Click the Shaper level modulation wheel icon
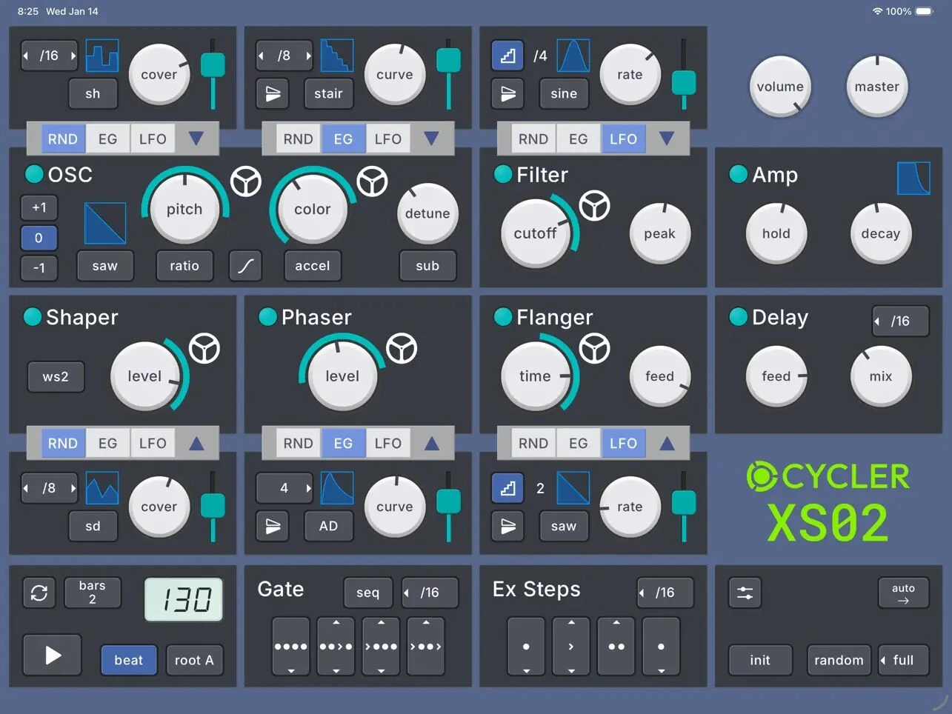952x714 pixels. 204,348
